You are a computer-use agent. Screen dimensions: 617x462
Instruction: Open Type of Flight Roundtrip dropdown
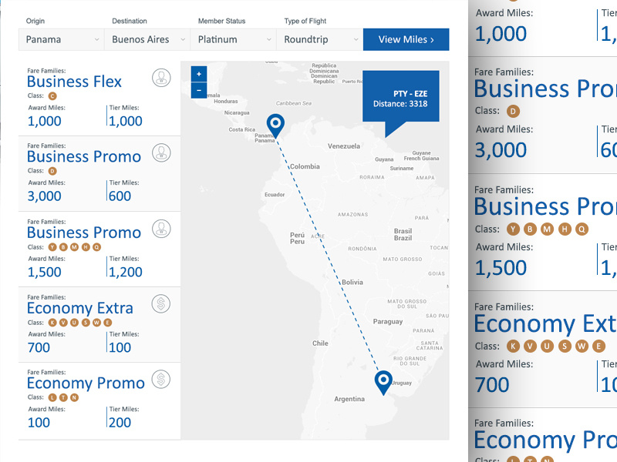coord(319,39)
